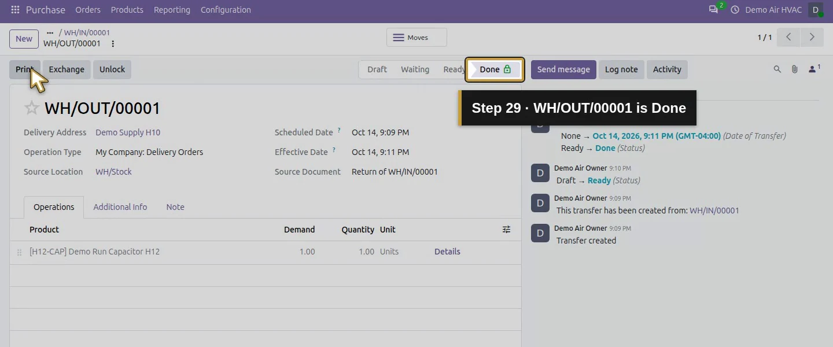The width and height of the screenshot is (833, 347).
Task: Click the Demo Run Capacitor H12 product cell
Action: pyautogui.click(x=95, y=252)
